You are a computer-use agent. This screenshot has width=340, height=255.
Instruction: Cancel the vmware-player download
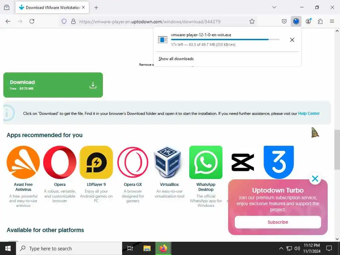point(292,40)
